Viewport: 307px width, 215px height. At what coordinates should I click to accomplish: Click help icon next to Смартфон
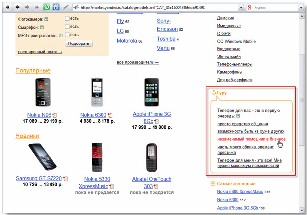[42, 27]
